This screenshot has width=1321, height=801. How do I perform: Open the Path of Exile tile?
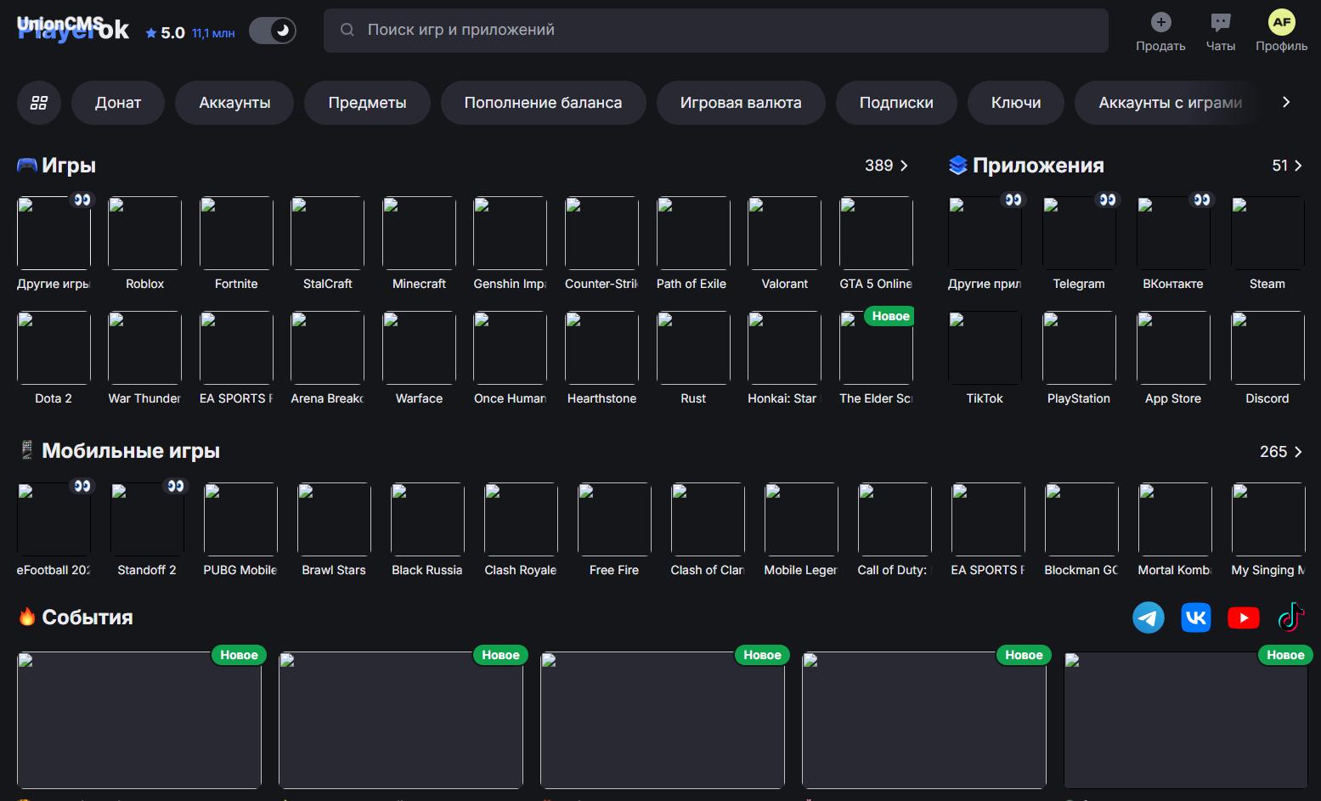(x=693, y=245)
